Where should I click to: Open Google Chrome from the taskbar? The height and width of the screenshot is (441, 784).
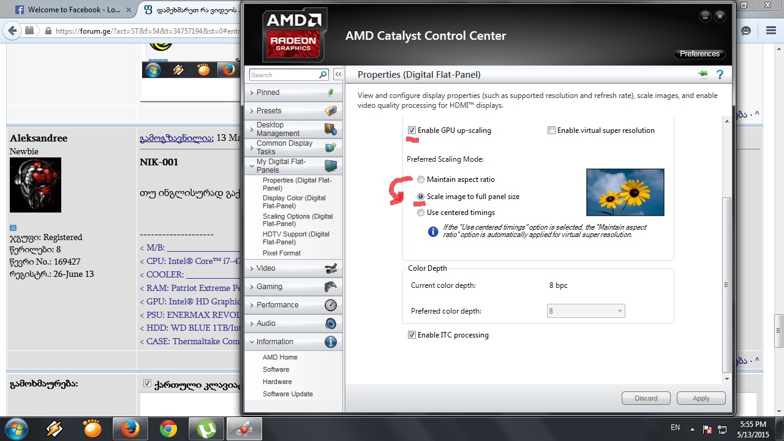(168, 429)
